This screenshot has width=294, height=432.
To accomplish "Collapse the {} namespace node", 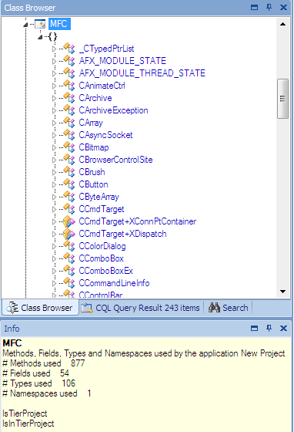I will [x=40, y=37].
